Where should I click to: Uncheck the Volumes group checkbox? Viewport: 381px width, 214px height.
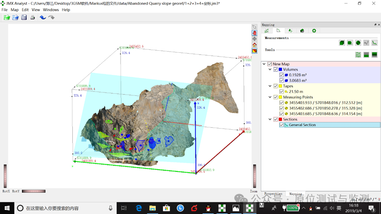(276, 70)
